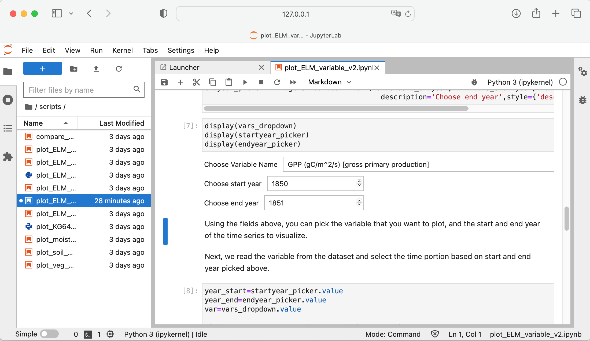The image size is (590, 341).
Task: Click the code cell horizontal scrollbar
Action: [x=336, y=108]
